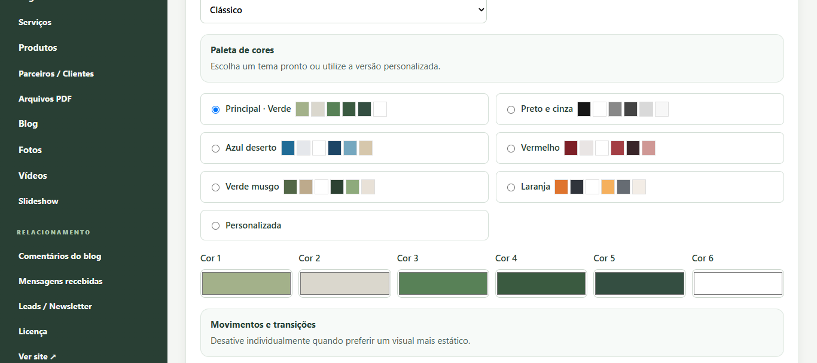Open the Clássico style dropdown
The height and width of the screenshot is (363, 817).
tap(343, 10)
